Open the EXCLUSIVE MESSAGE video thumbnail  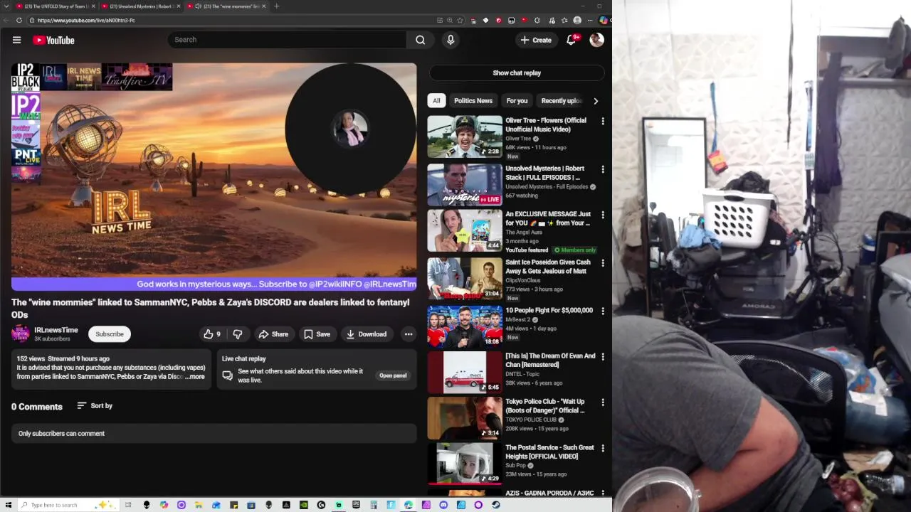[465, 230]
